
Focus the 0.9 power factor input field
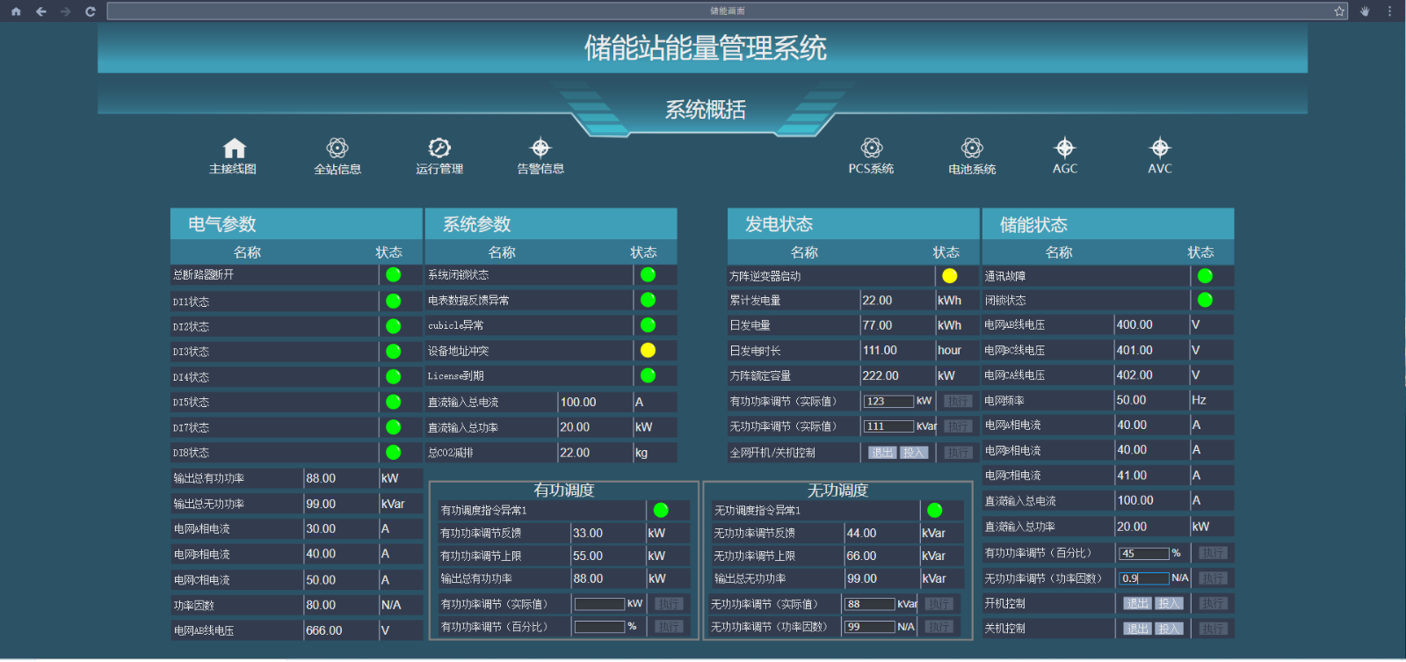(1144, 578)
